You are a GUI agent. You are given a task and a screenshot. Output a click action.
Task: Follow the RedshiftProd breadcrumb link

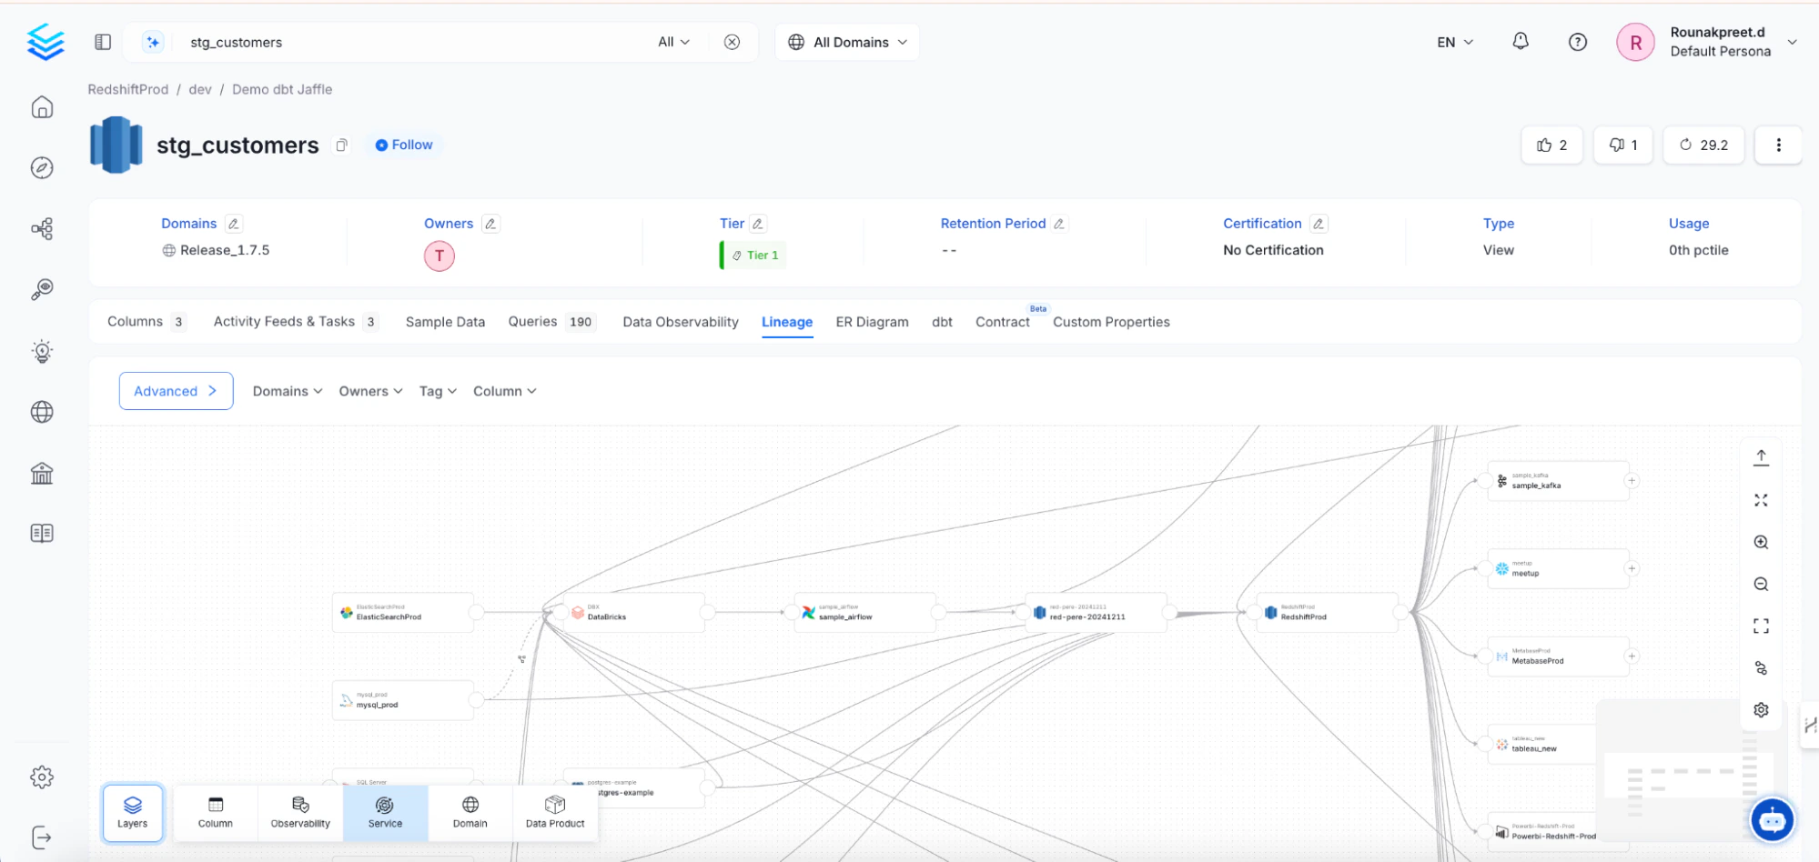tap(128, 89)
